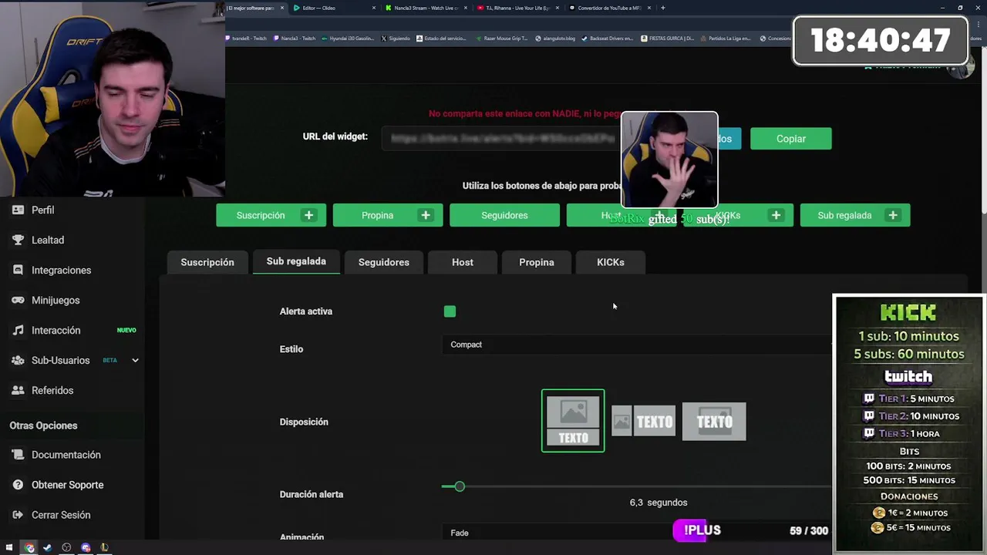Open Partidos La Liga bookmark
Viewport: 987px width, 555px height.
click(726, 38)
